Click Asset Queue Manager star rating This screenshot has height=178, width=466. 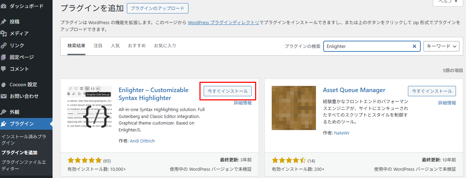[289, 160]
